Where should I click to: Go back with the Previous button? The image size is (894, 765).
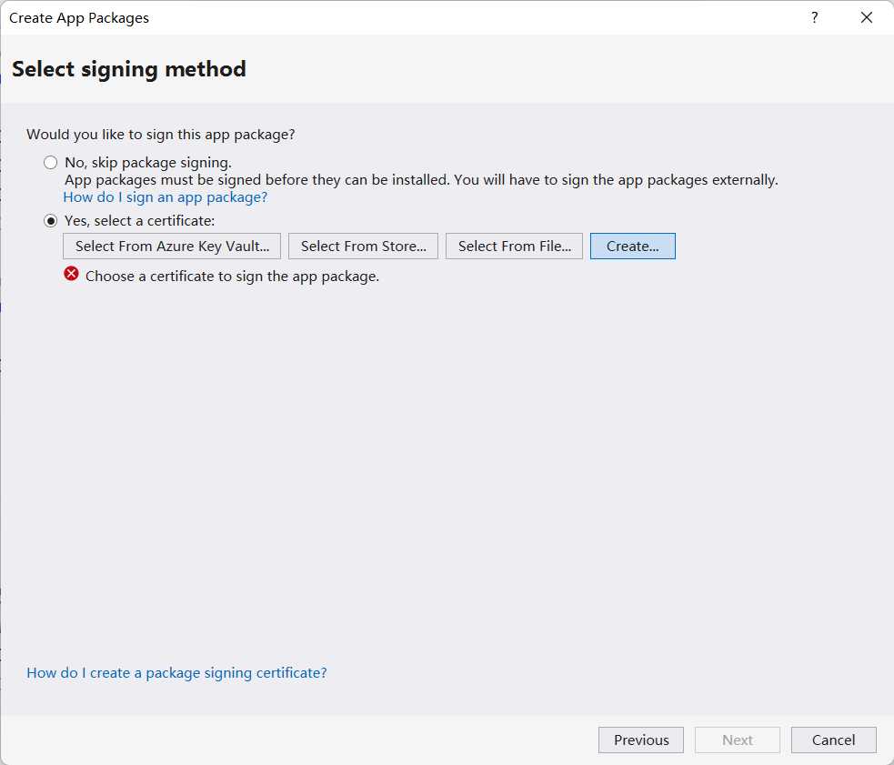click(x=641, y=740)
